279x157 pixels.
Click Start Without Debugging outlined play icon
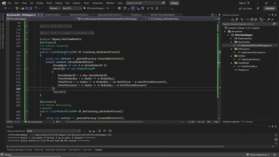coord(108,8)
